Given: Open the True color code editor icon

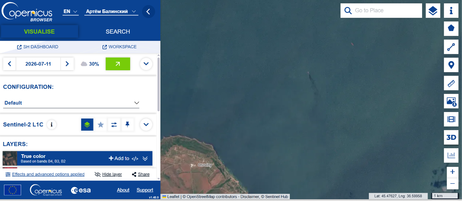Looking at the screenshot, I should point(135,158).
